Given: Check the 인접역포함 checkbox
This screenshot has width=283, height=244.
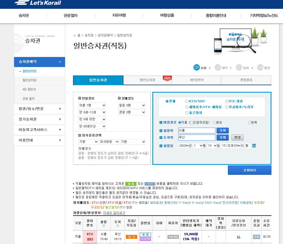Looking at the screenshot, I should click(192, 123).
